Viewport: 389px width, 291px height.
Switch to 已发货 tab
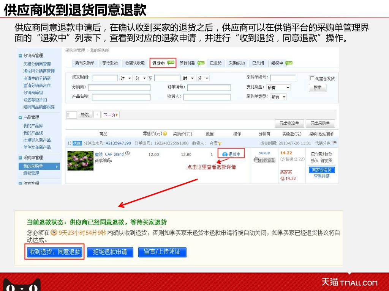(216, 63)
